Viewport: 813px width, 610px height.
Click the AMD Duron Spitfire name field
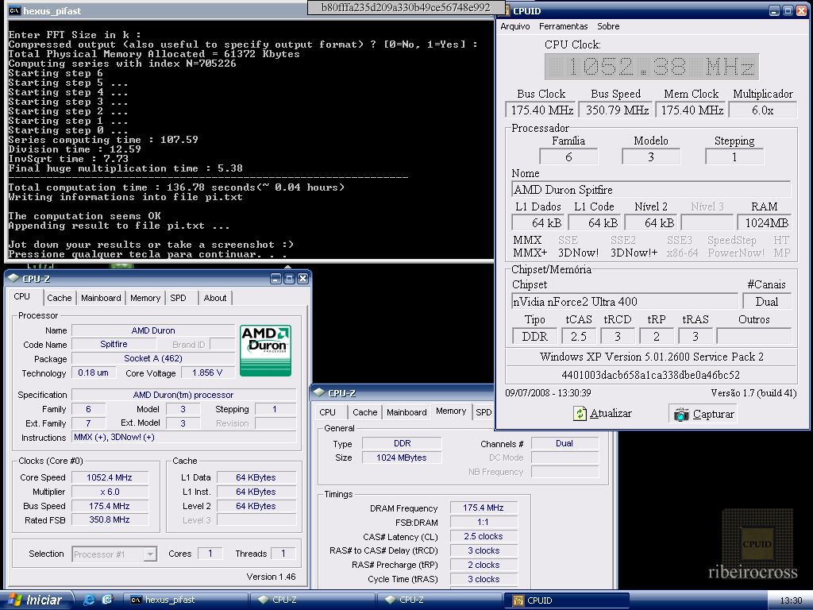tap(651, 190)
